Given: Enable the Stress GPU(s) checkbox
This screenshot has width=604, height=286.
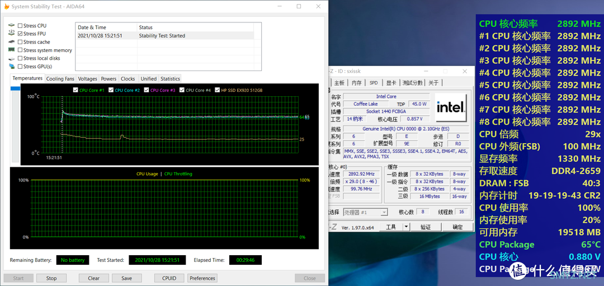Looking at the screenshot, I should 20,66.
